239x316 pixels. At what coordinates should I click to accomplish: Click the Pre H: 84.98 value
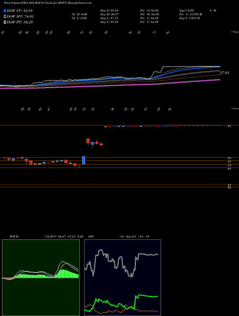151,14
